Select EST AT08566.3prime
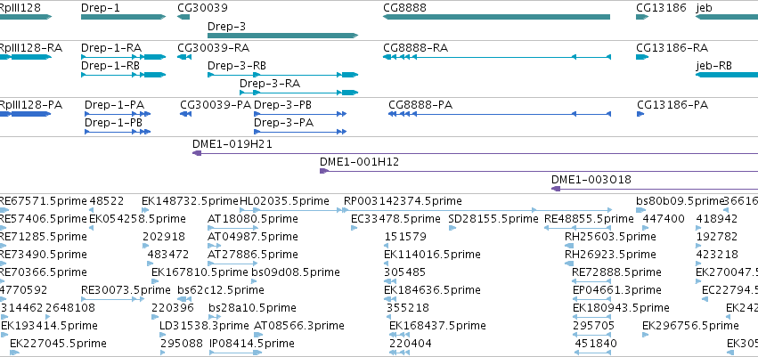The height and width of the screenshot is (357, 758). (299, 326)
